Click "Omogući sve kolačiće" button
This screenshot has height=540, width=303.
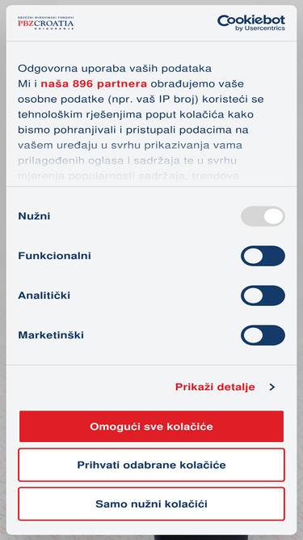[152, 427]
